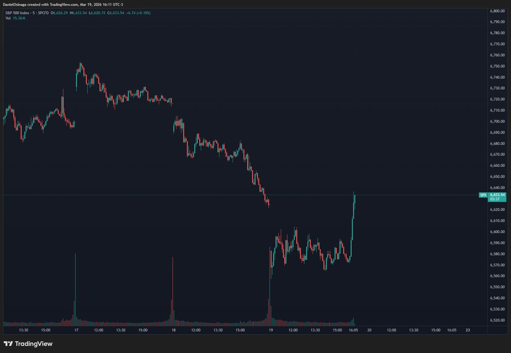Click the +6.74 (+0.10%) change value
The image size is (511, 353).
coord(138,13)
